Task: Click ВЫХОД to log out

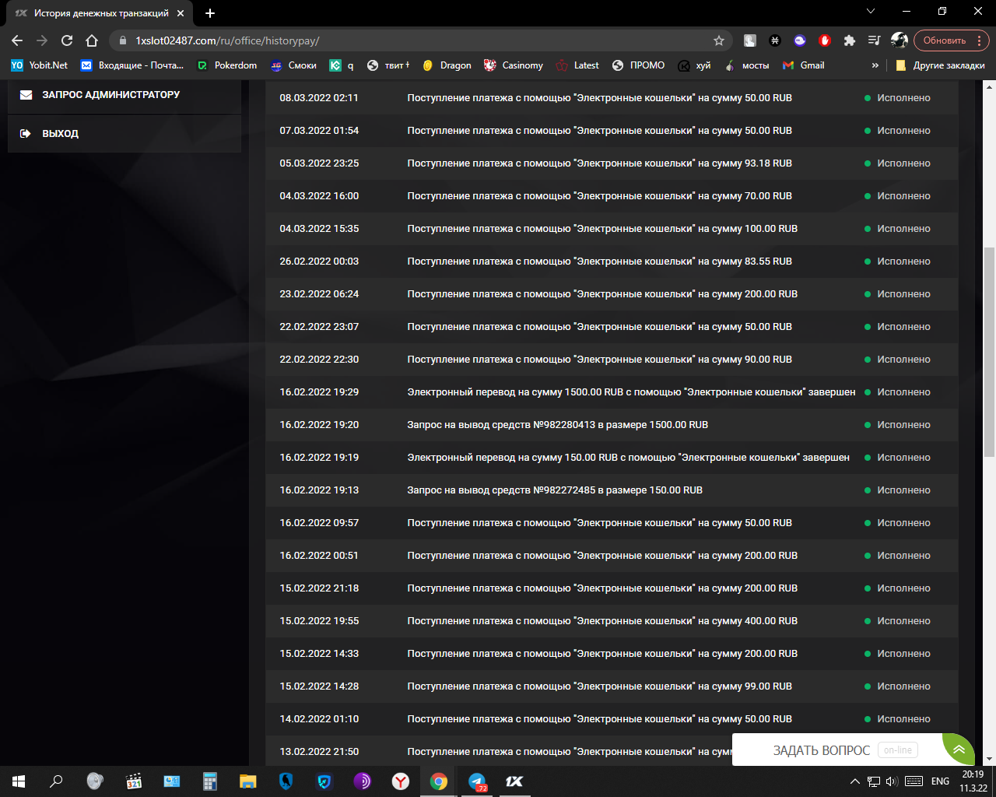Action: click(60, 133)
